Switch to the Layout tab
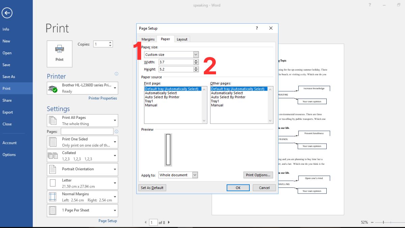The image size is (405, 228). [182, 39]
